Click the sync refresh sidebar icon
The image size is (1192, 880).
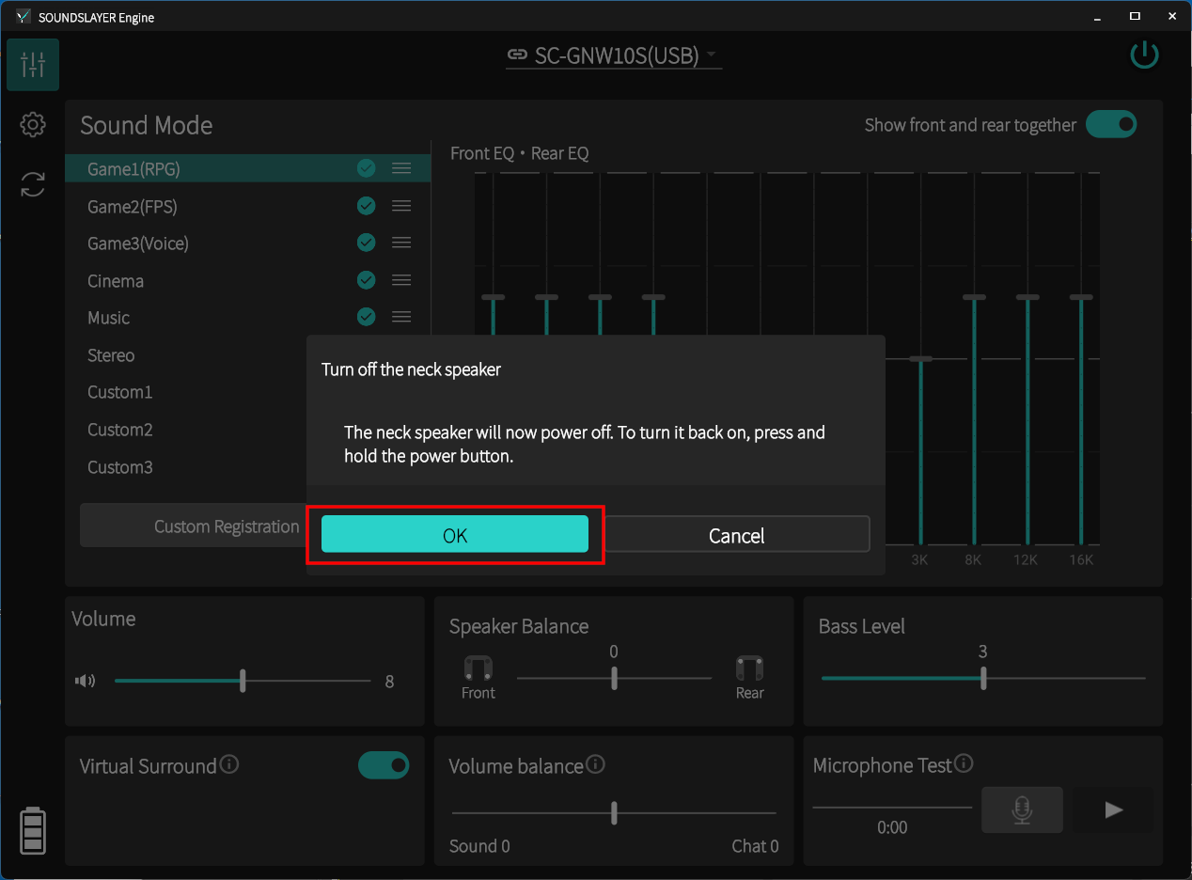(x=33, y=184)
